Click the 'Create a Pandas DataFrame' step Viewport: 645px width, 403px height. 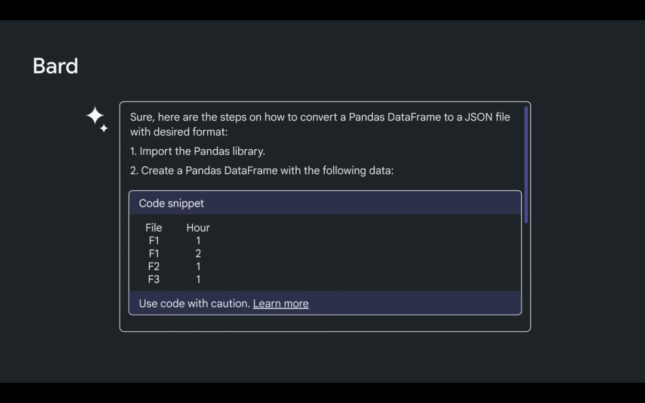point(261,171)
